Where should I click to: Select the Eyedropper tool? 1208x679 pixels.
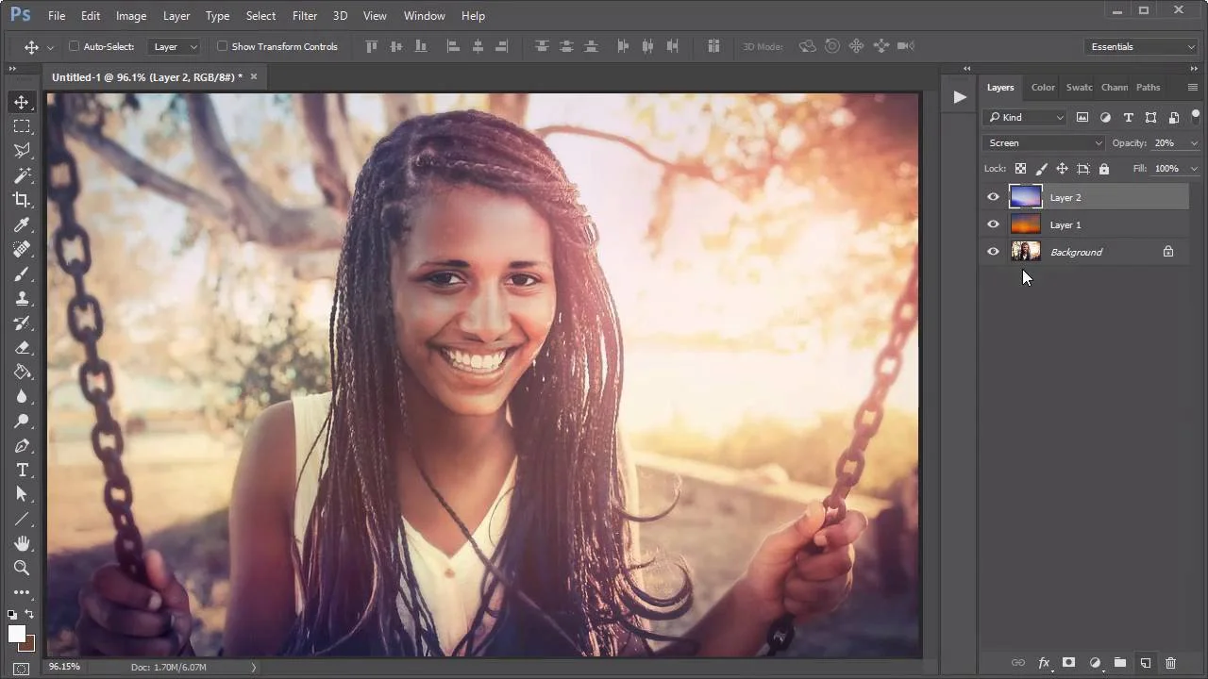[x=21, y=224]
